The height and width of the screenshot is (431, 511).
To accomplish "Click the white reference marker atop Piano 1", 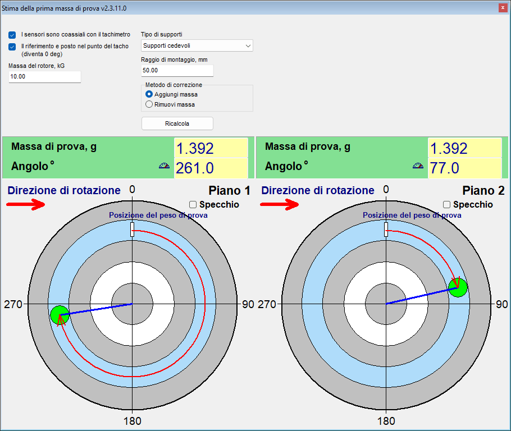I will 133,230.
